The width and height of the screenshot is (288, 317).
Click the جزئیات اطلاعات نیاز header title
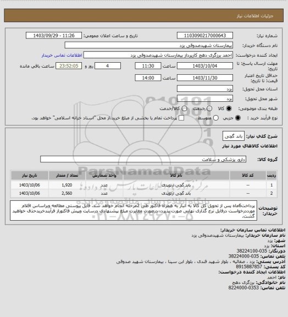255,16
